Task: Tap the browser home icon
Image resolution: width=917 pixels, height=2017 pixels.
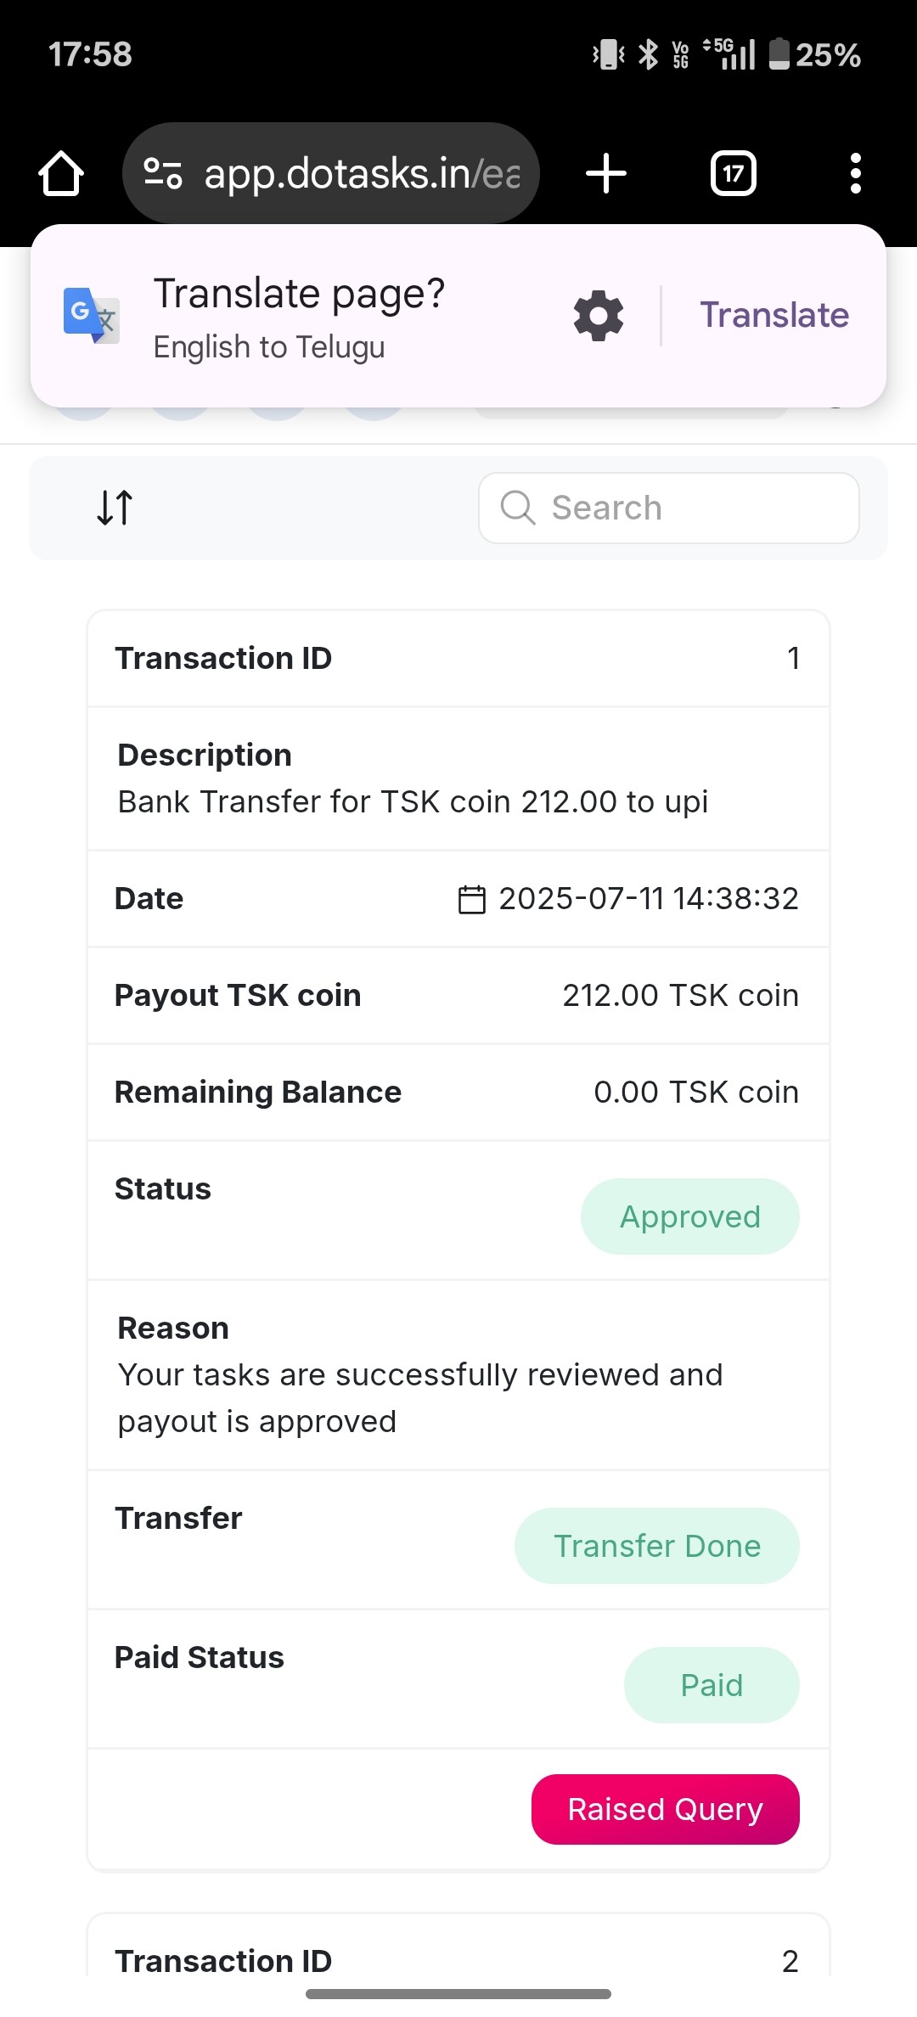Action: (61, 174)
